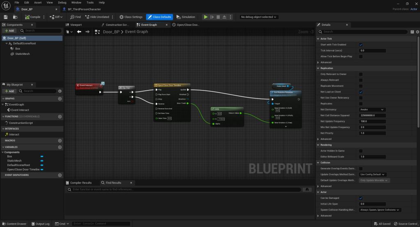Collapse the Replication section
The height and width of the screenshot is (227, 420).
[x=318, y=68]
